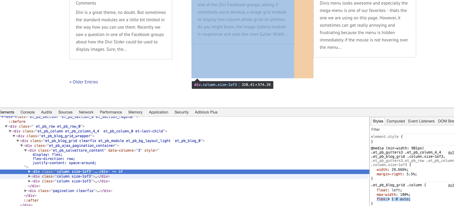
Task: Show the Computed styles tab
Action: pyautogui.click(x=395, y=121)
